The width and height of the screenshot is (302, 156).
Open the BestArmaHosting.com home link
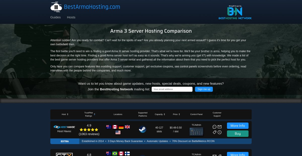point(92,7)
